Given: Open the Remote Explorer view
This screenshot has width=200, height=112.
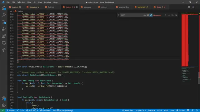Looking at the screenshot, I should [x=4, y=43].
